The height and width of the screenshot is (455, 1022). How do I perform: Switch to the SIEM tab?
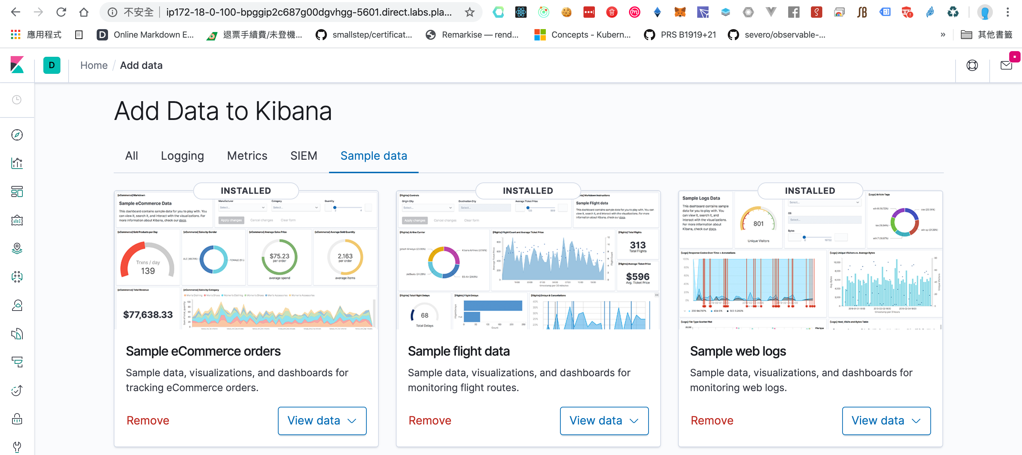click(303, 156)
